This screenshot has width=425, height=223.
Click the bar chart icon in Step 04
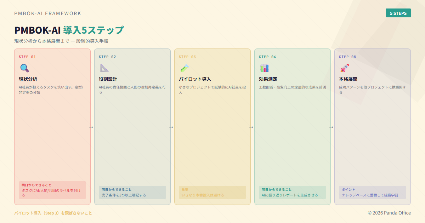[264, 68]
